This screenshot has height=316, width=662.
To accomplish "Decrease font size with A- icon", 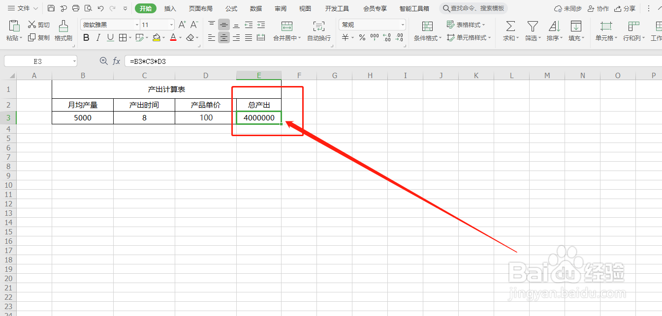I will [x=194, y=25].
